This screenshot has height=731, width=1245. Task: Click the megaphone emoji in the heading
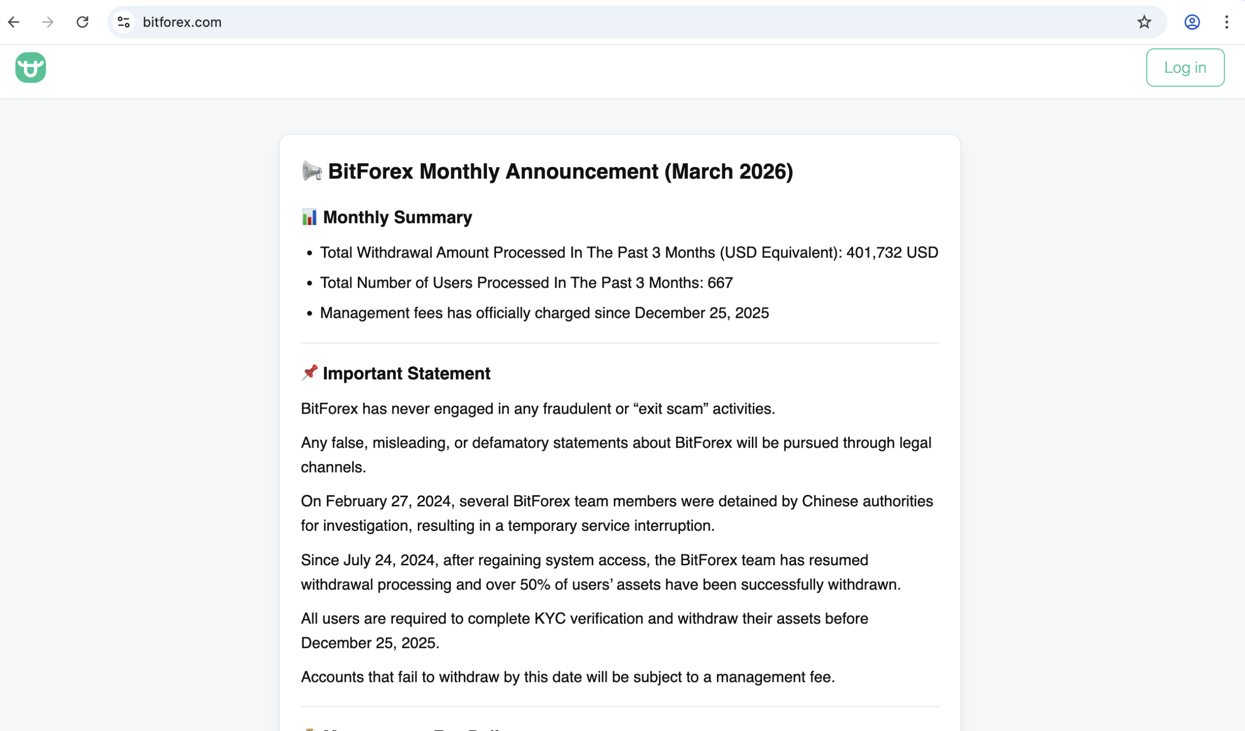311,172
